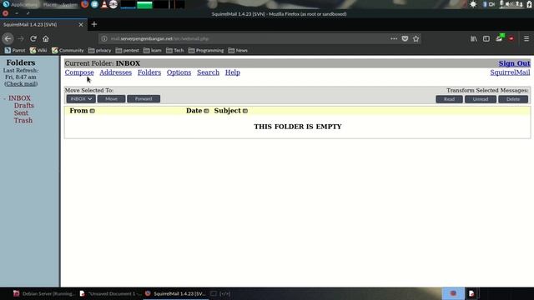This screenshot has height=300, width=534.
Task: Open the Library icon
Action: tap(474, 39)
